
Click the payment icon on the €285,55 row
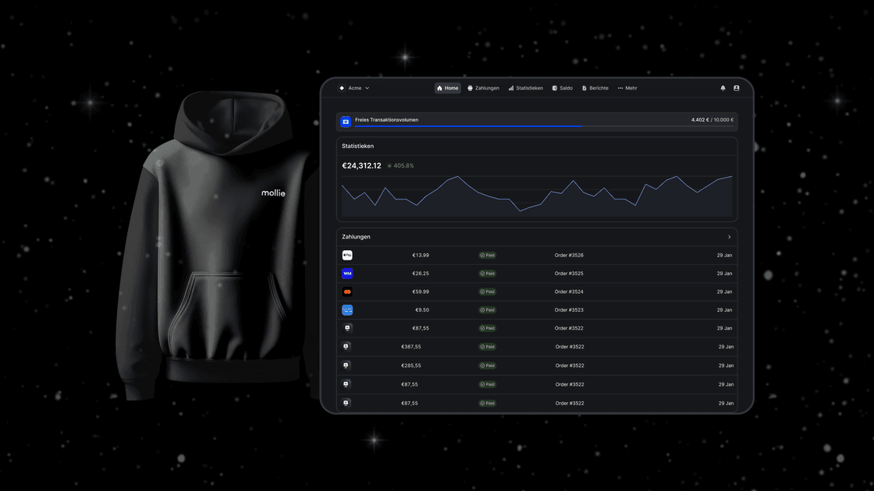point(346,366)
